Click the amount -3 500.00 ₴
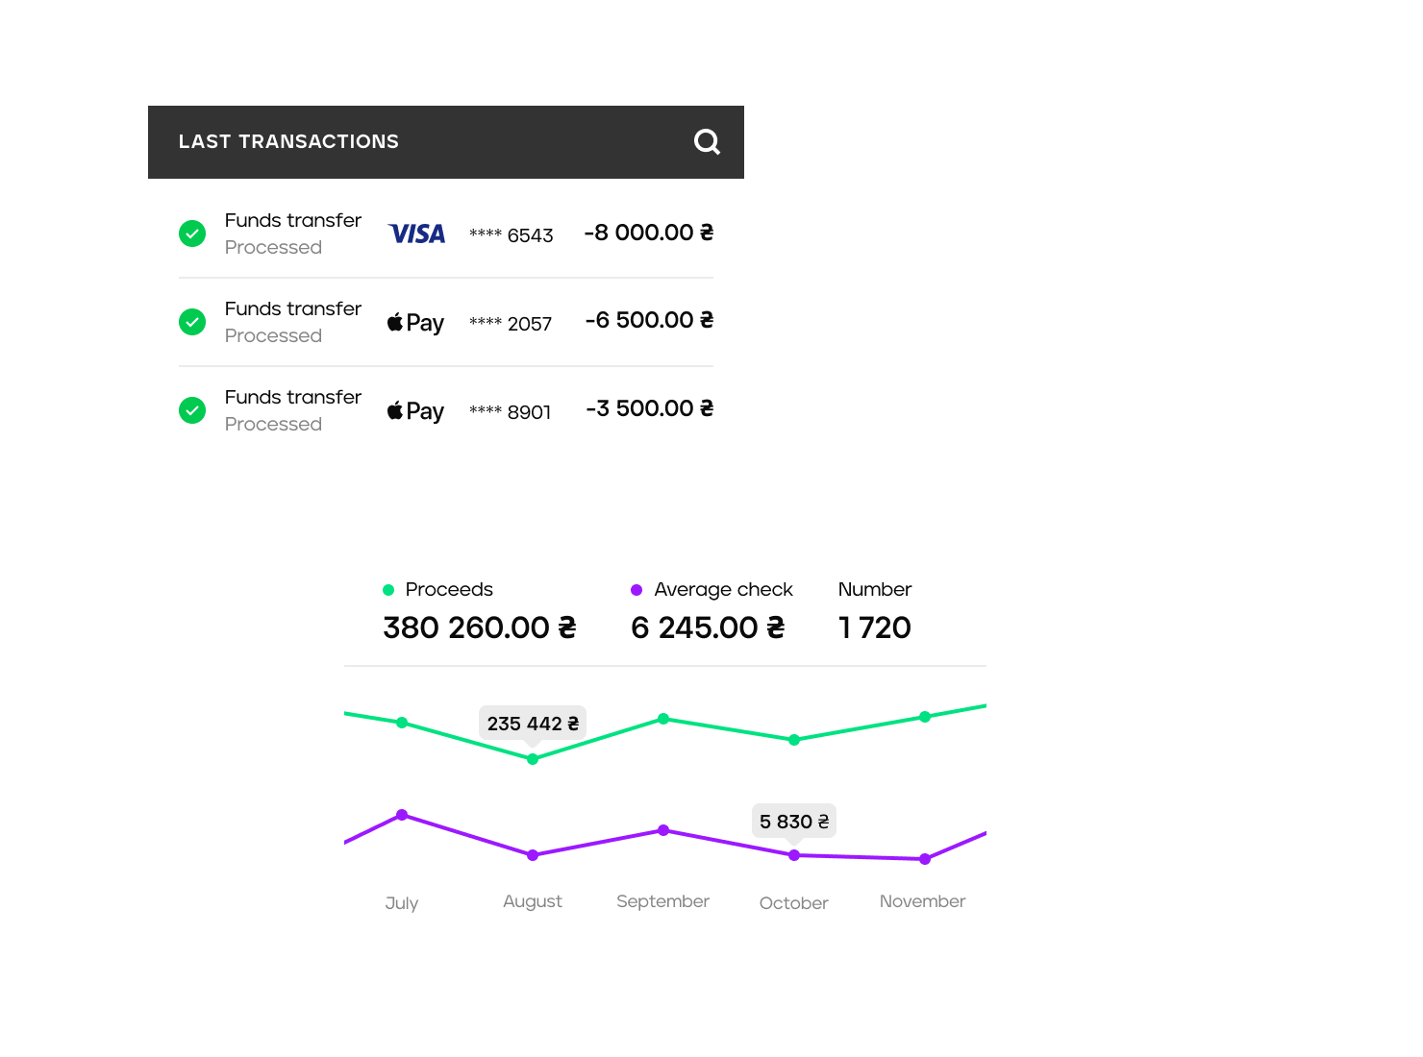Viewport: 1423px width, 1057px height. click(649, 408)
